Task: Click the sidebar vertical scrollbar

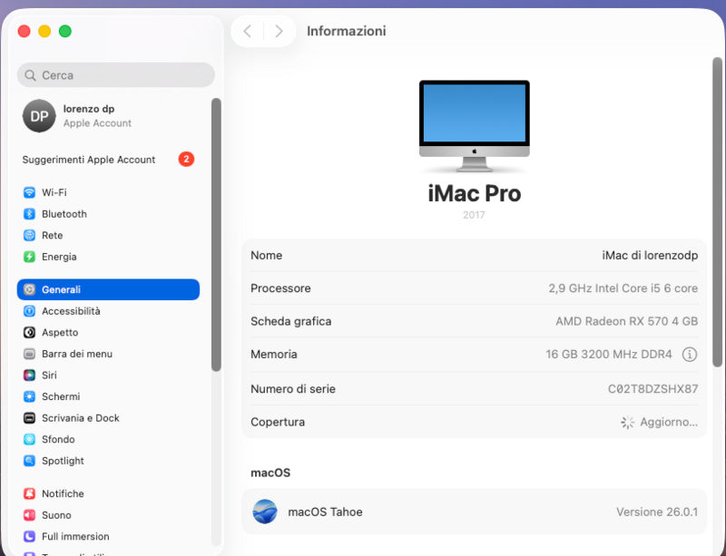Action: coord(216,234)
